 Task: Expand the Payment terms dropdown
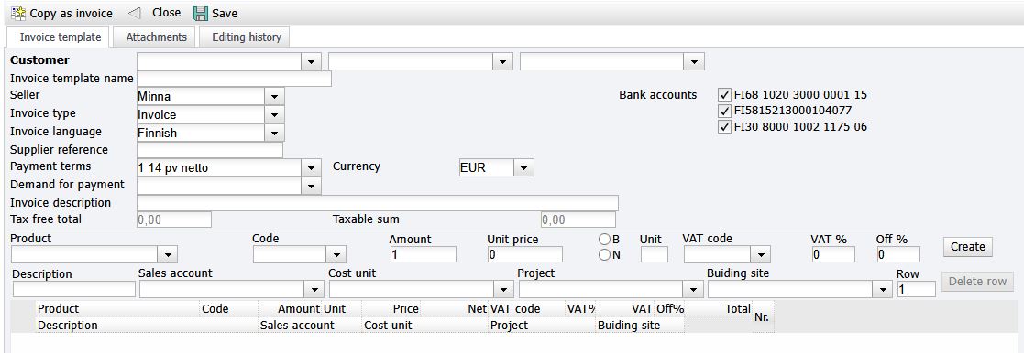312,168
